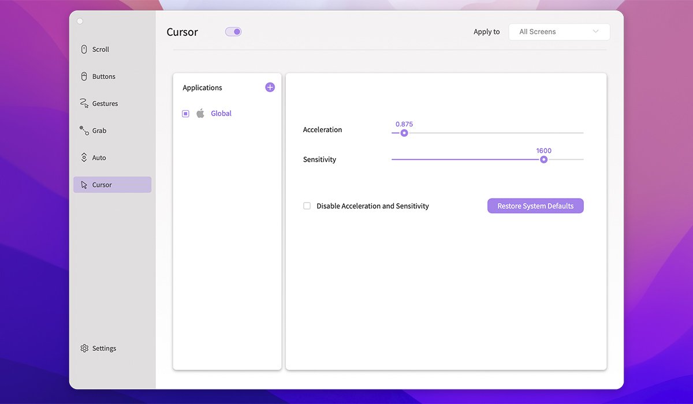The width and height of the screenshot is (693, 404).
Task: Click the Sensitivity slider handle at 1600
Action: [x=543, y=160]
